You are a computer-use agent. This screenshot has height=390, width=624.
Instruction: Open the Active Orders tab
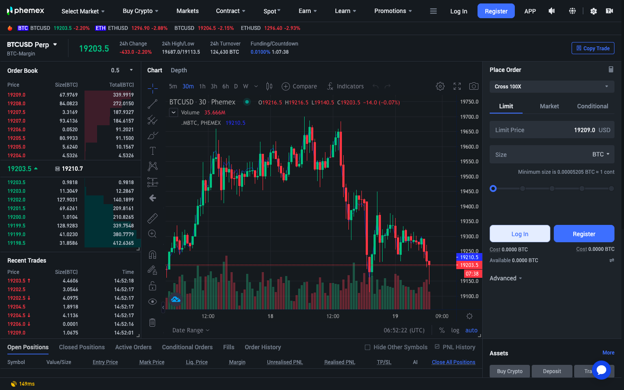[133, 347]
